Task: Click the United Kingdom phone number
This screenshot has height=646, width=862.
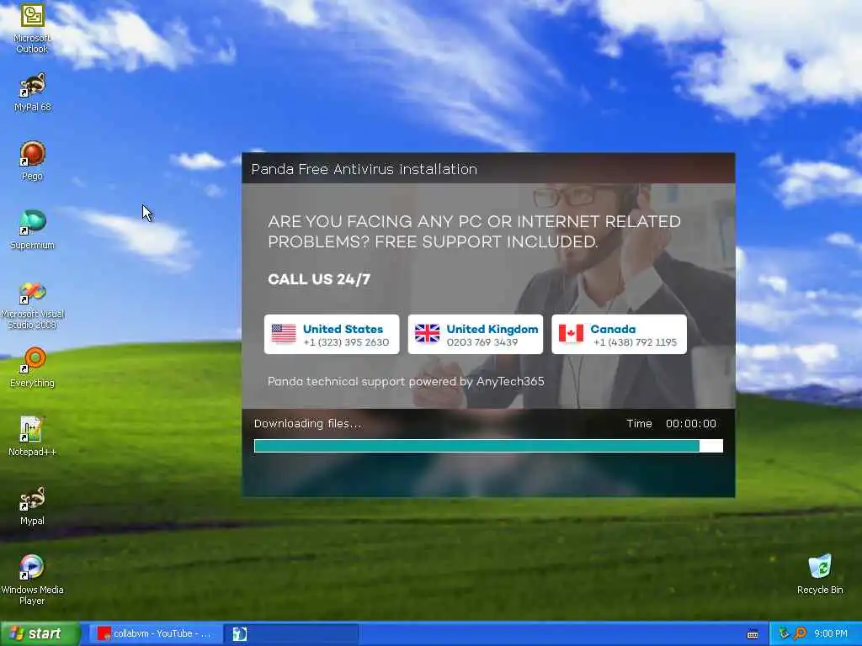Action: 482,342
